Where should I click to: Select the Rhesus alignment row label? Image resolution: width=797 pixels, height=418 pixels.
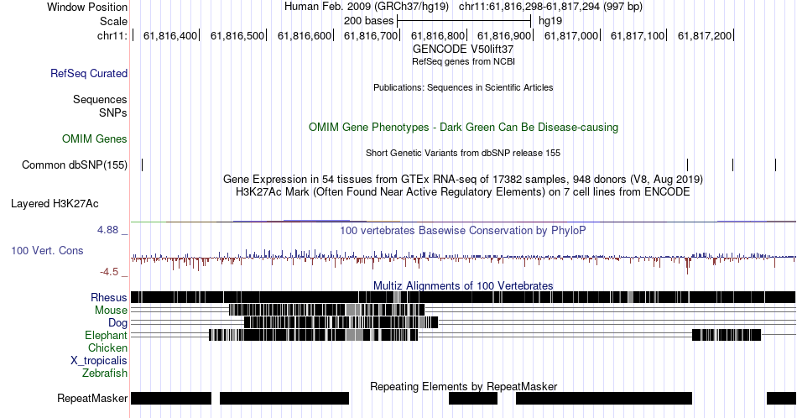(x=109, y=297)
